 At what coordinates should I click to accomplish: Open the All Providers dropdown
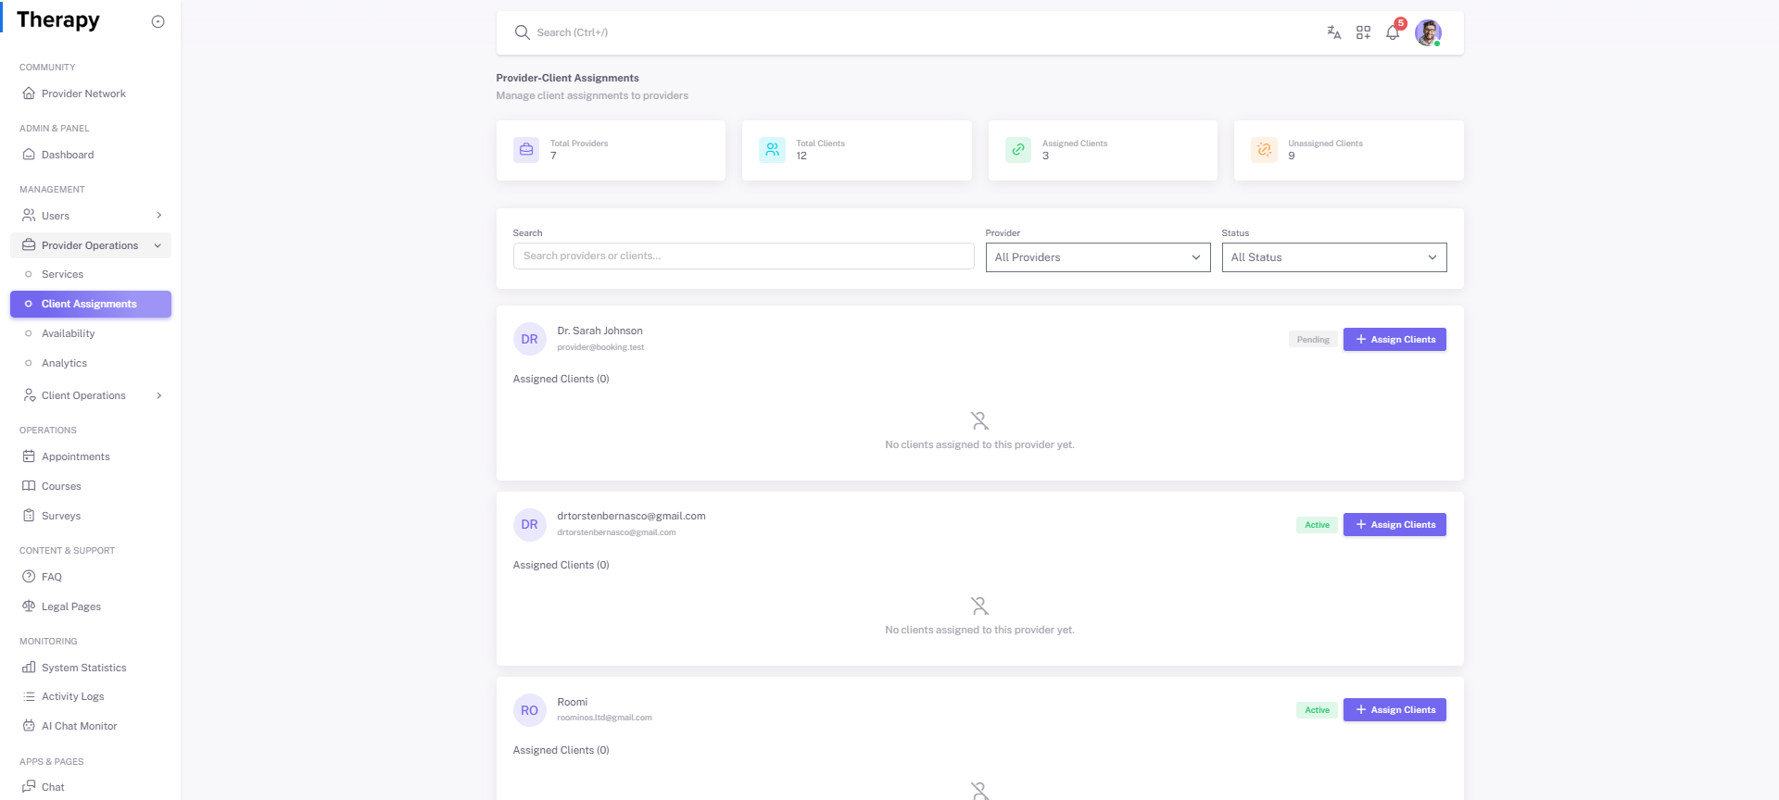coord(1098,257)
